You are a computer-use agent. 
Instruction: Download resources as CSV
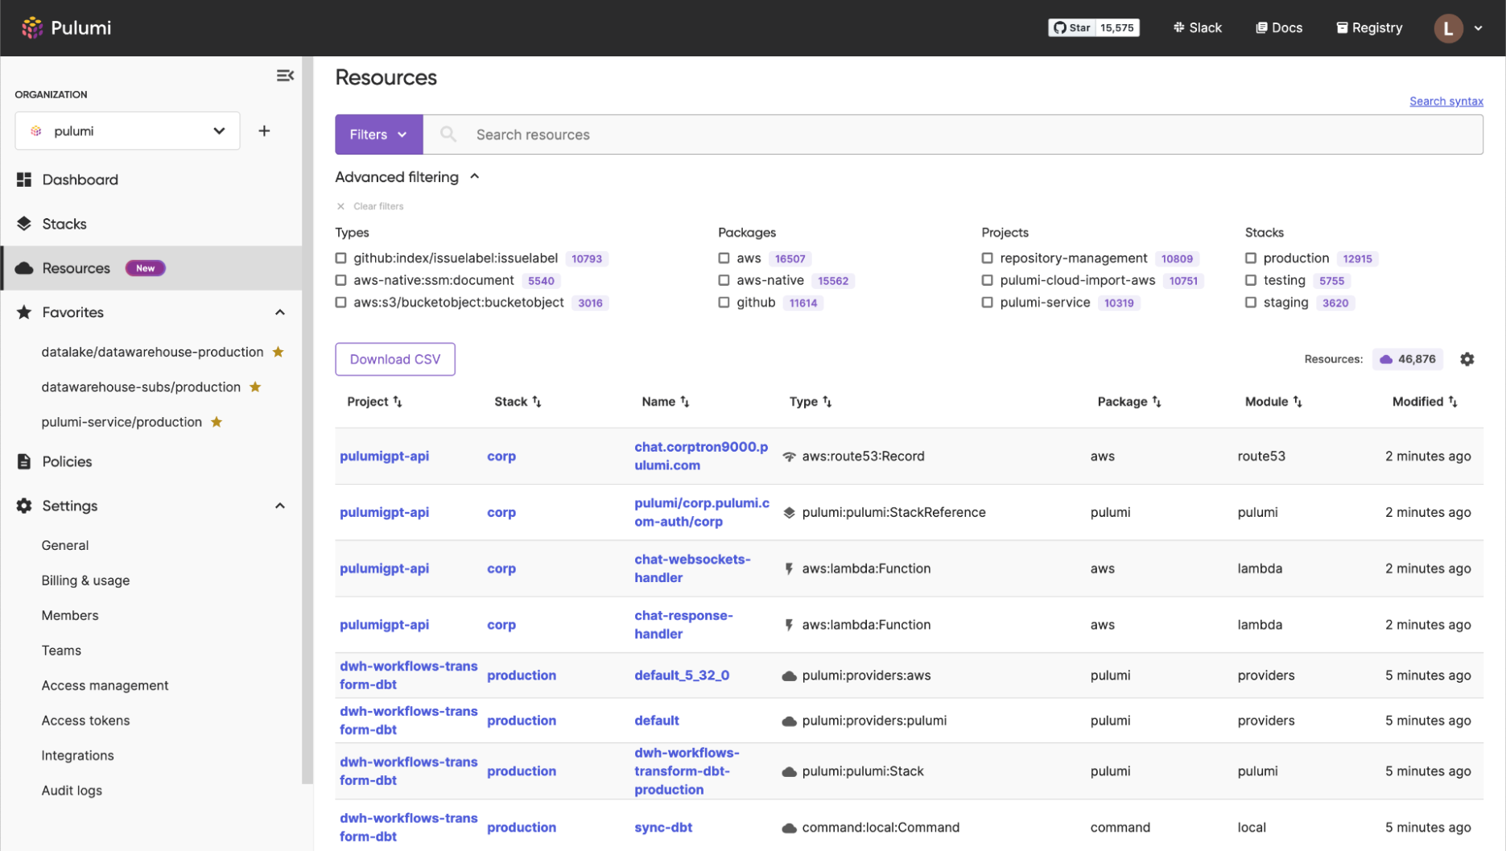395,359
